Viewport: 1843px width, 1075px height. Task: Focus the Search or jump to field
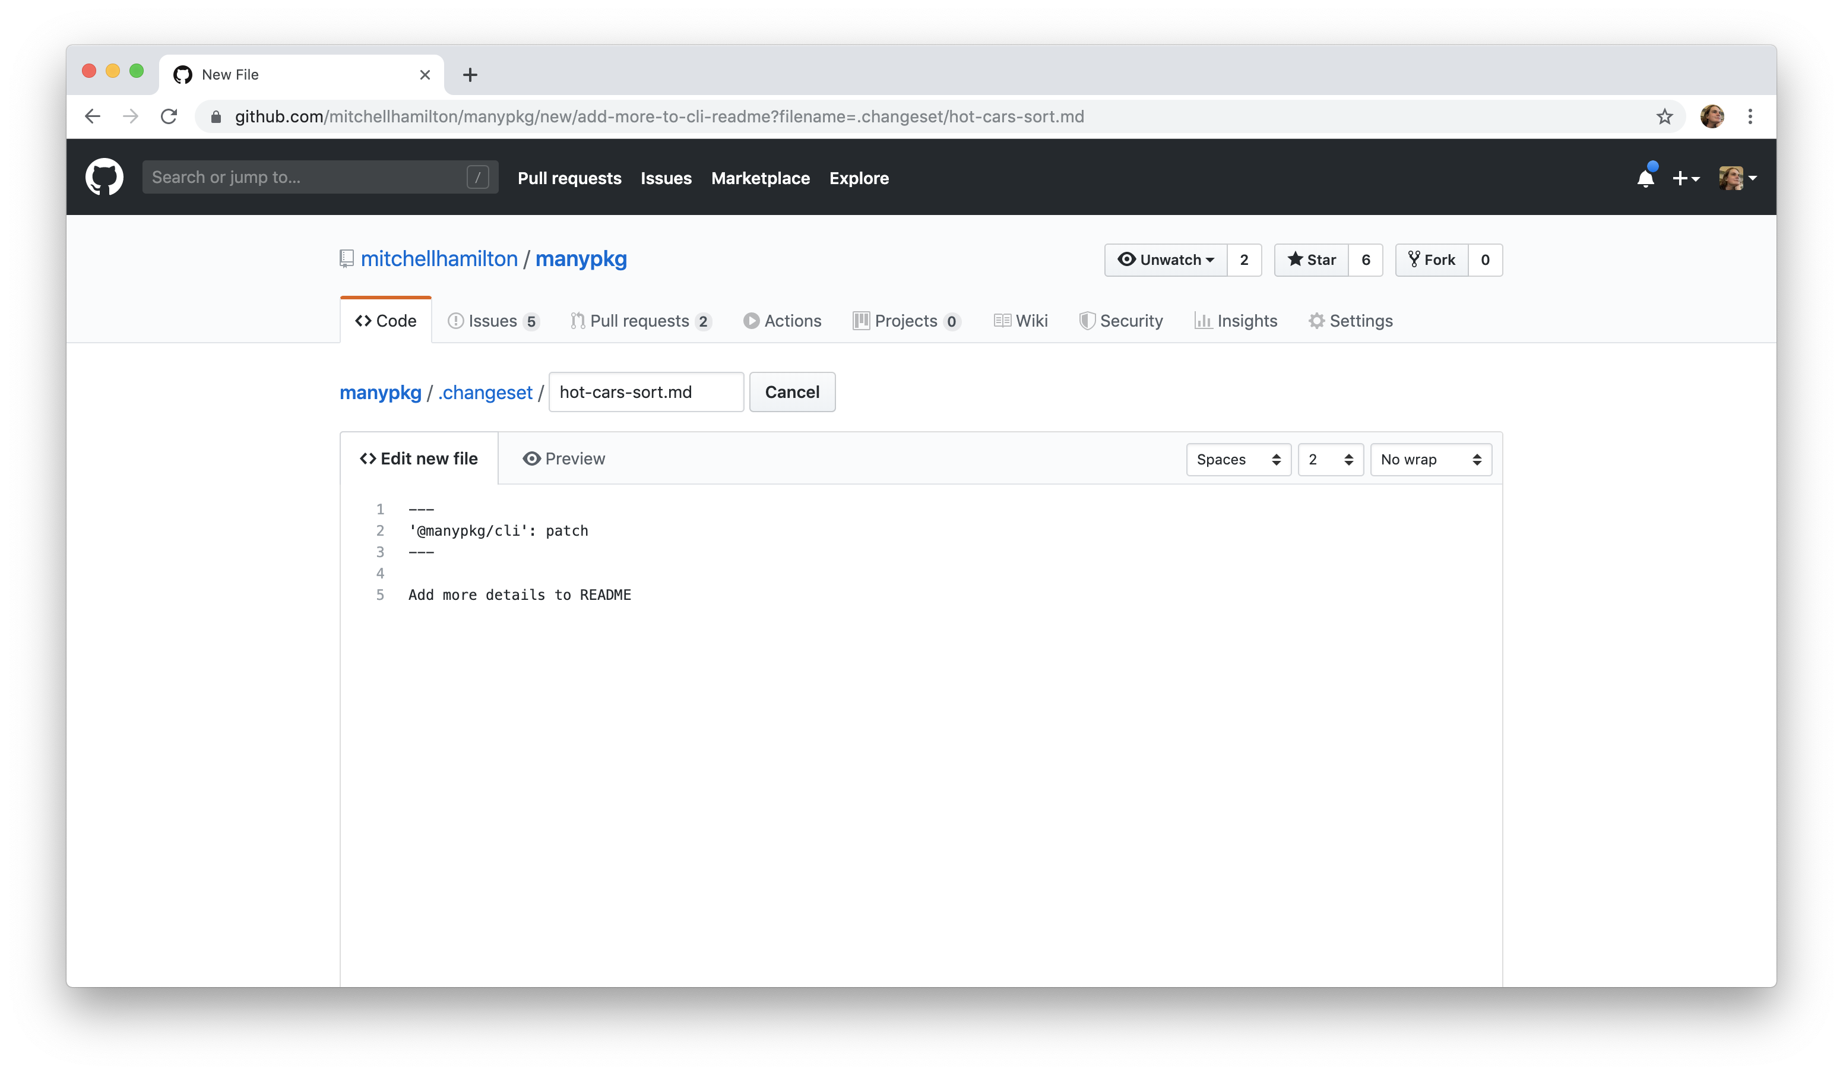point(321,177)
